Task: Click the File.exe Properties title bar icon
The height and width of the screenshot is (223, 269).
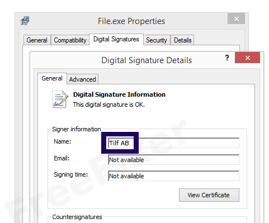Action: (x=25, y=21)
